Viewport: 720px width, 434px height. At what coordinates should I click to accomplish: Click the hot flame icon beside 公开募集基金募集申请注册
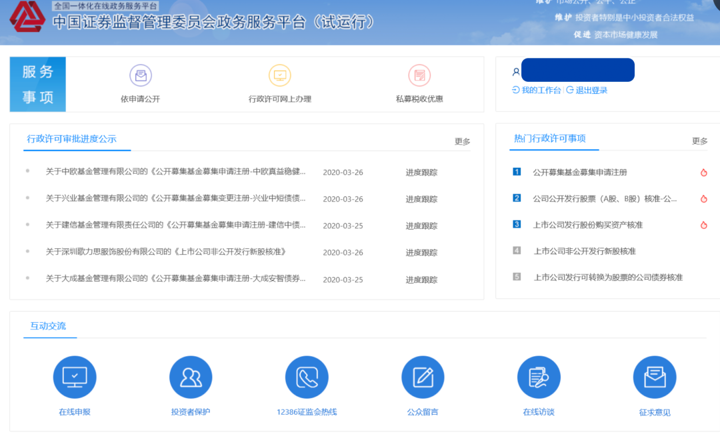click(703, 172)
